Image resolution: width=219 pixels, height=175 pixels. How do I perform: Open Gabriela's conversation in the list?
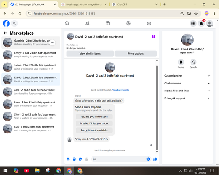[x=31, y=42]
